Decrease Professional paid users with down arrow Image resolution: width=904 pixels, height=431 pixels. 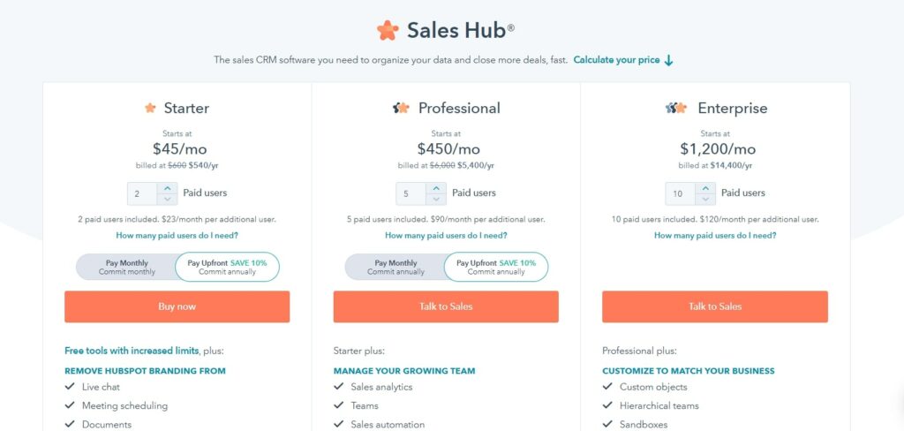click(x=436, y=199)
